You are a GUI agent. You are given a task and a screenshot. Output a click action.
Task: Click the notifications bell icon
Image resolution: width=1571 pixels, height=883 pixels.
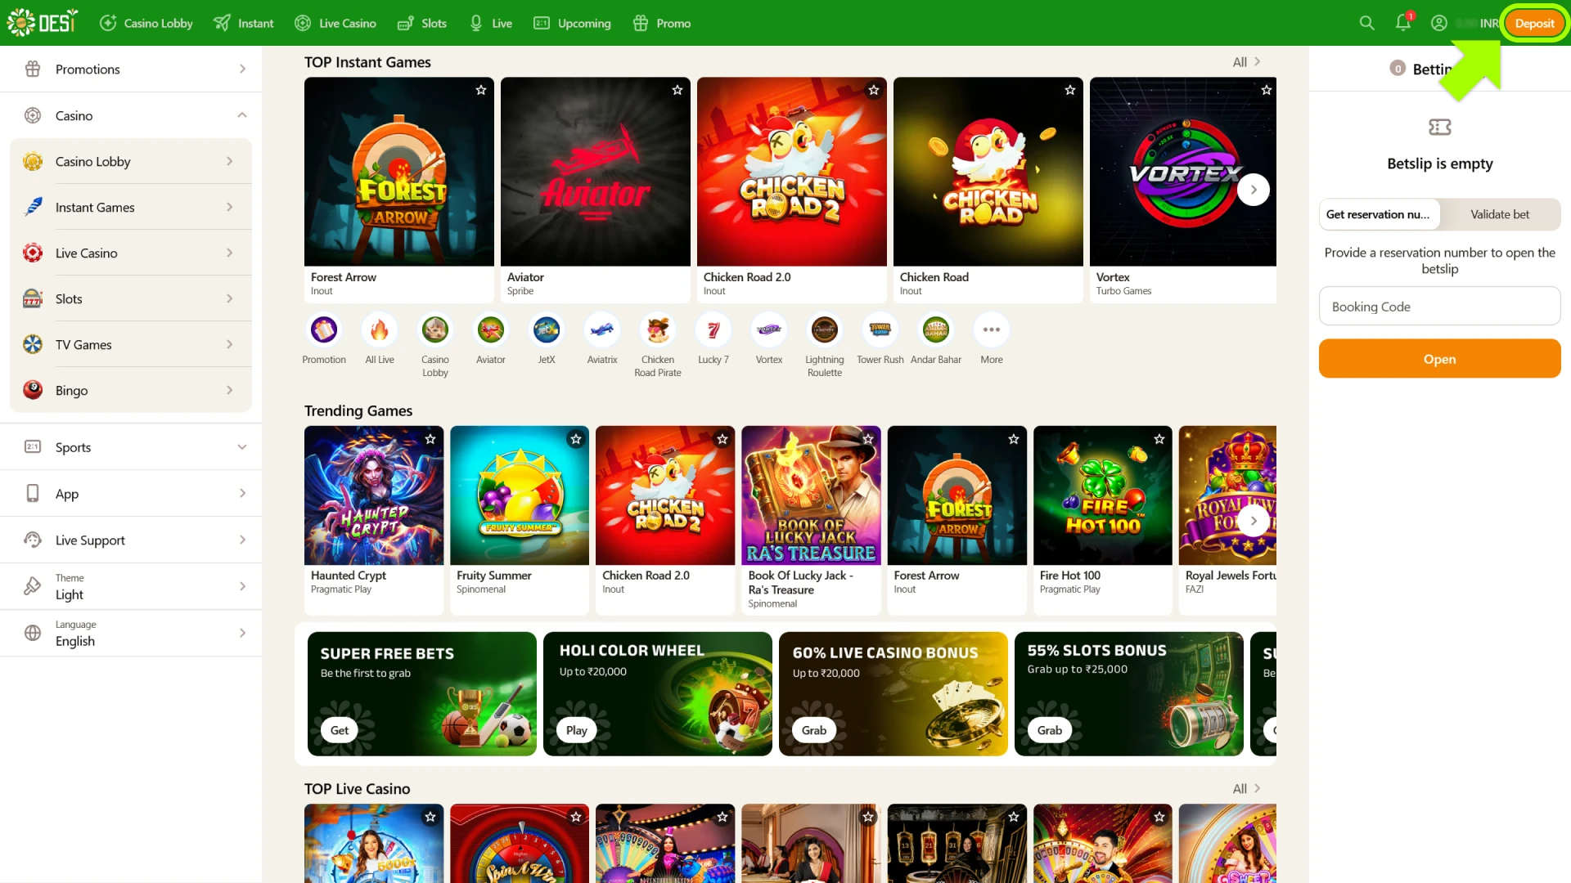(x=1402, y=23)
